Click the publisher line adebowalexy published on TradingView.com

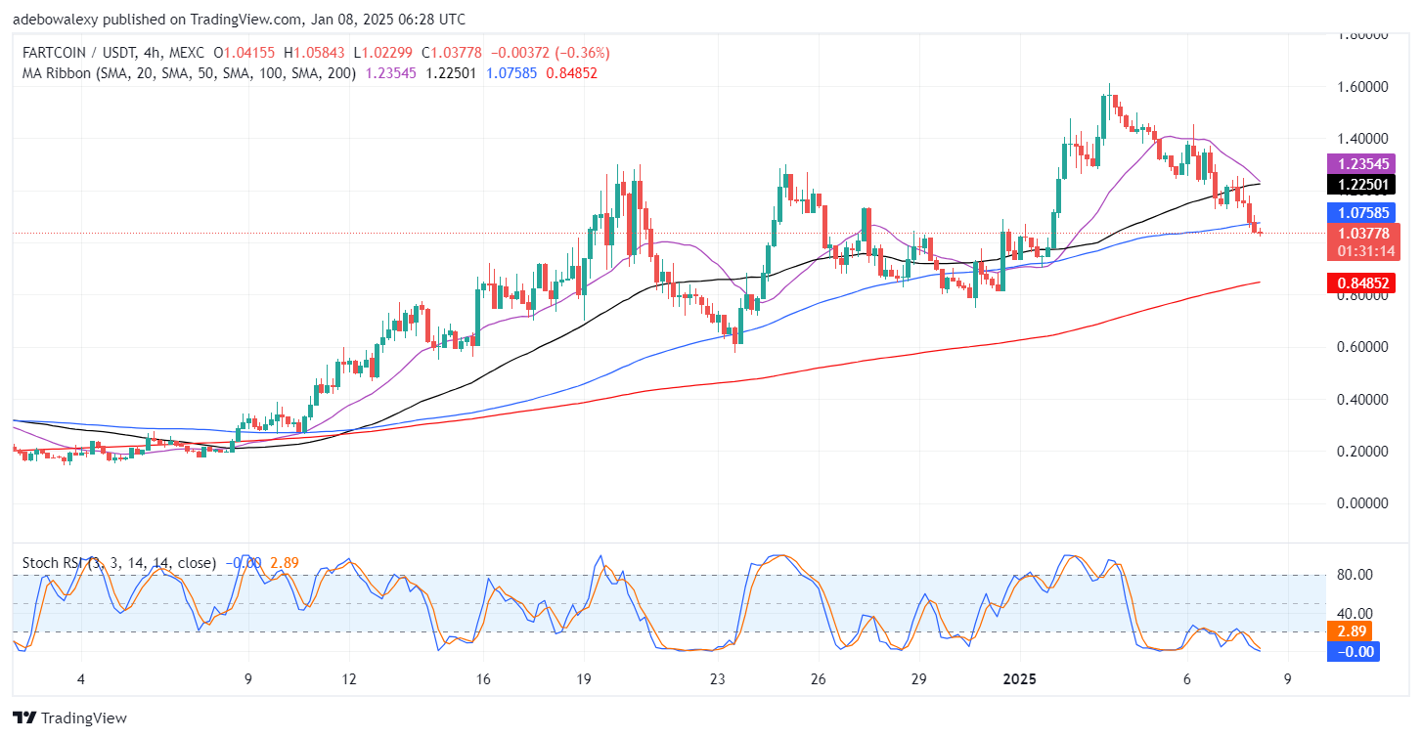tap(239, 20)
